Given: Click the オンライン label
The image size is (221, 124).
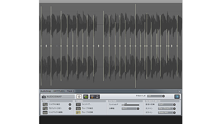Looking at the screenshot, I should point(149,108).
